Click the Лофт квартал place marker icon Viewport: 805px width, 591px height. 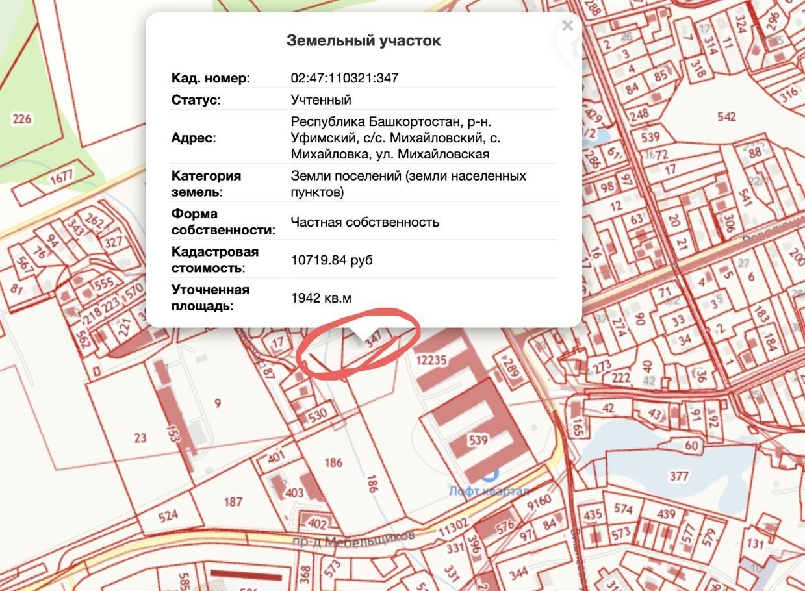pyautogui.click(x=491, y=476)
